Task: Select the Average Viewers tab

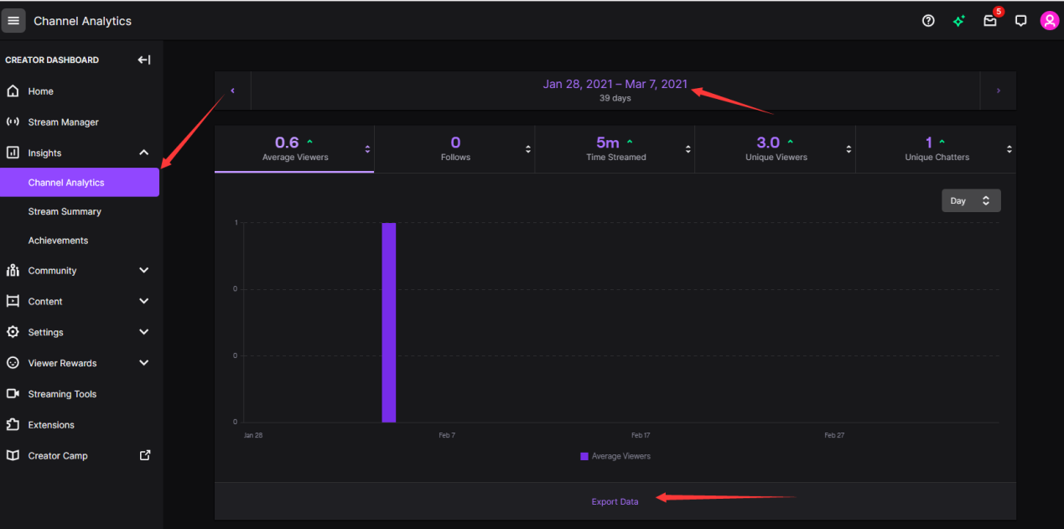Action: pyautogui.click(x=294, y=149)
